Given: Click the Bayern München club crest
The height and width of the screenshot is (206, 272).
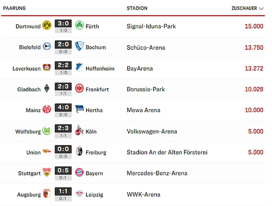Looking at the screenshot, I should pyautogui.click(x=79, y=173).
